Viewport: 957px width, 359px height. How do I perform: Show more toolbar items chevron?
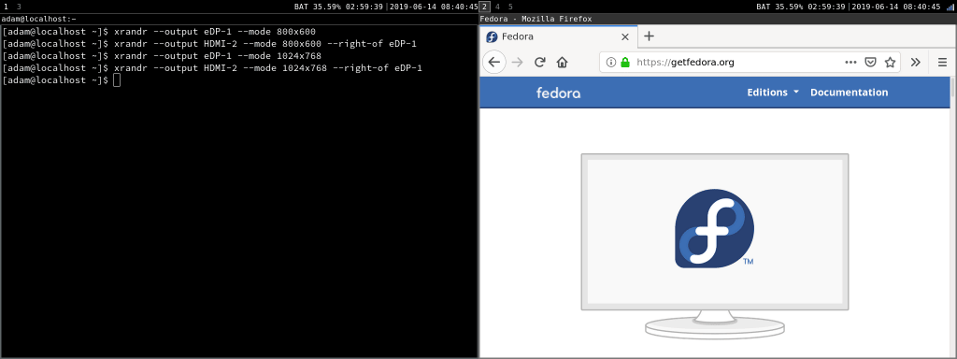pos(916,63)
